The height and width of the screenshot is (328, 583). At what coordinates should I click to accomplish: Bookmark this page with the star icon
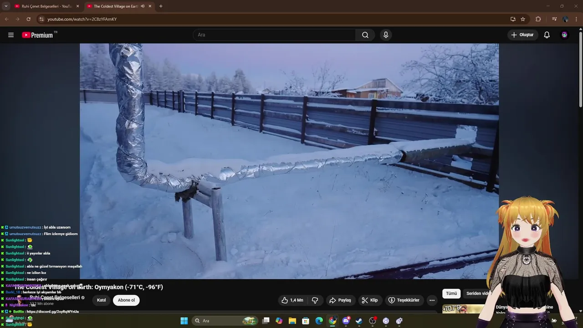pyautogui.click(x=523, y=19)
